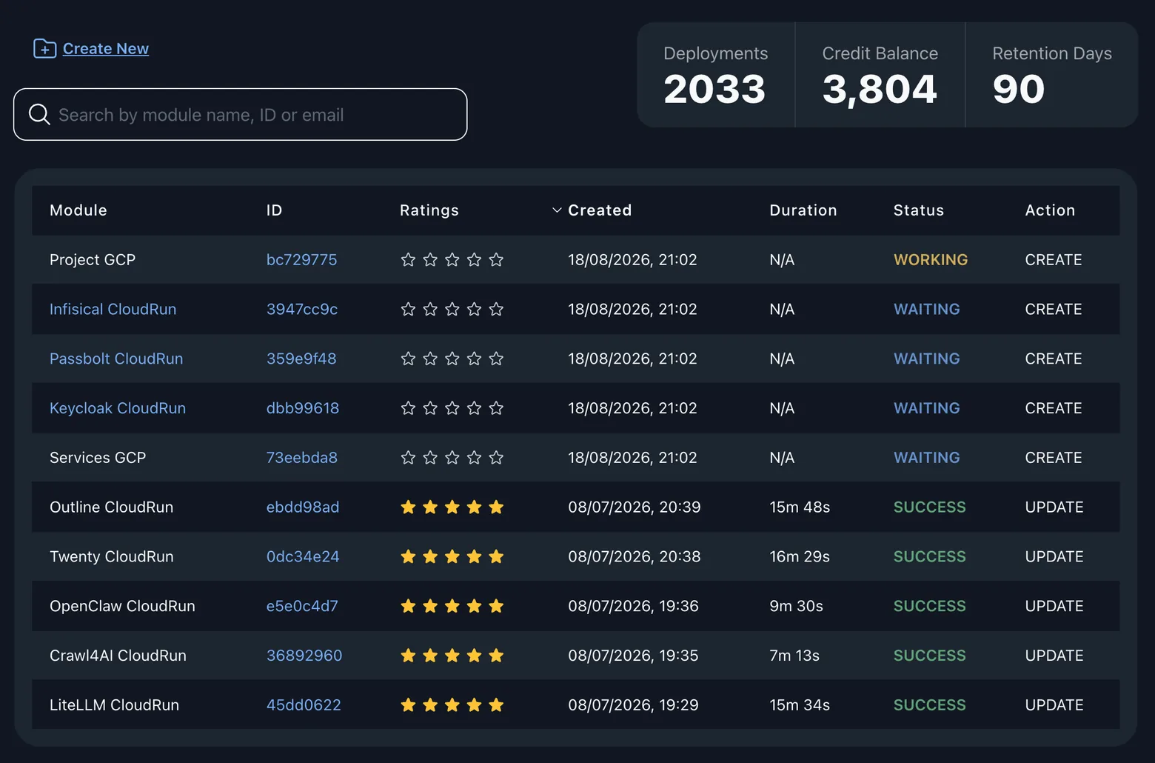Sort by Ratings column header
The width and height of the screenshot is (1155, 763).
coord(429,210)
